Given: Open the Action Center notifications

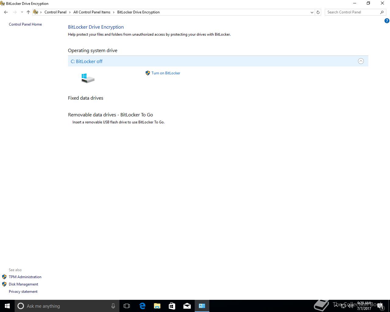Looking at the screenshot, I should click(x=380, y=306).
